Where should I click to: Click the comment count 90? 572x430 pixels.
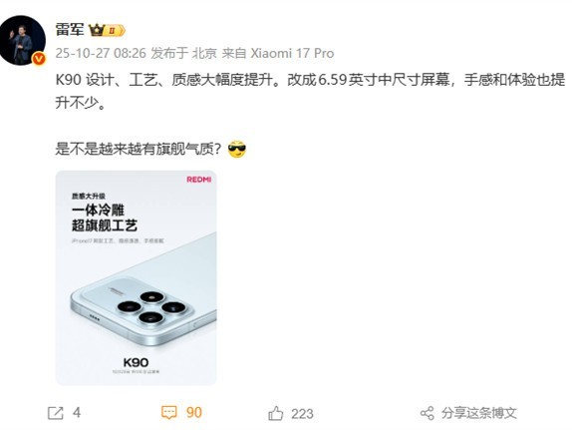(193, 413)
